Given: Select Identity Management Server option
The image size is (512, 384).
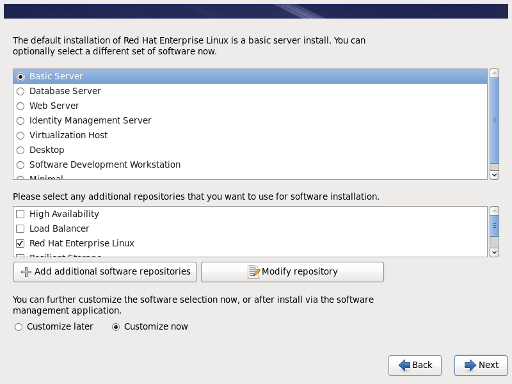Looking at the screenshot, I should pyautogui.click(x=20, y=121).
